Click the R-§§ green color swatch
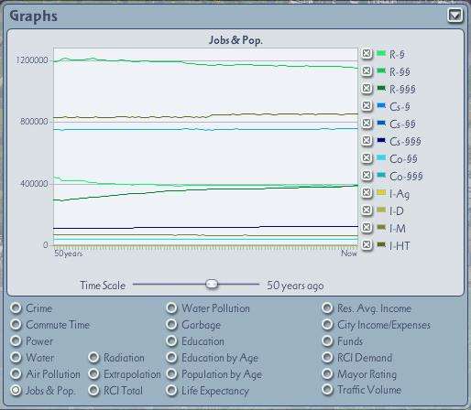Viewport: 471px width, 410px height. pyautogui.click(x=381, y=70)
